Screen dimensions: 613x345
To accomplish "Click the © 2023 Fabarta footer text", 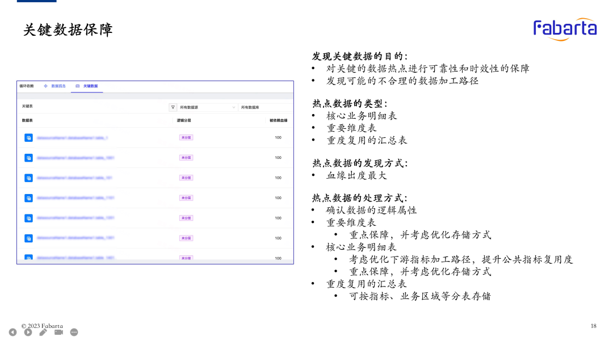I will [x=42, y=326].
